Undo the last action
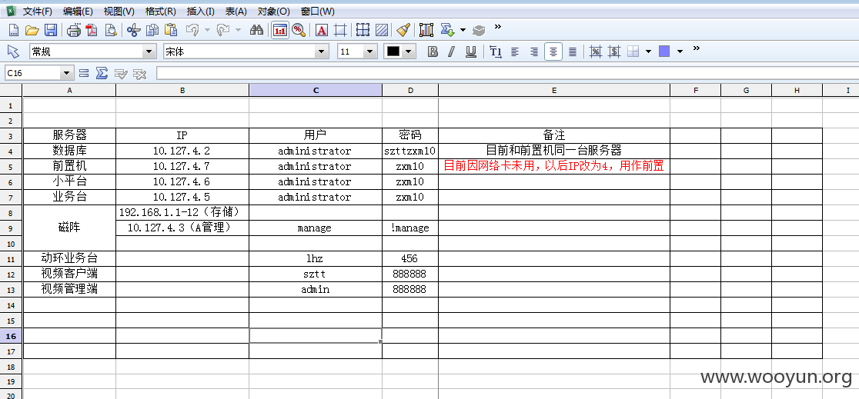Screen dimensions: 859x399 pyautogui.click(x=193, y=30)
